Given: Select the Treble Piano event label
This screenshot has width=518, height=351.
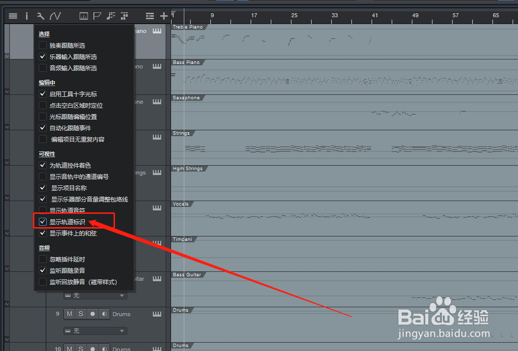Looking at the screenshot, I should pyautogui.click(x=188, y=27).
